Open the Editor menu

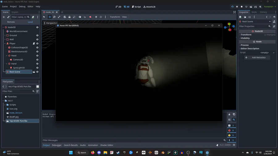point(30,6)
